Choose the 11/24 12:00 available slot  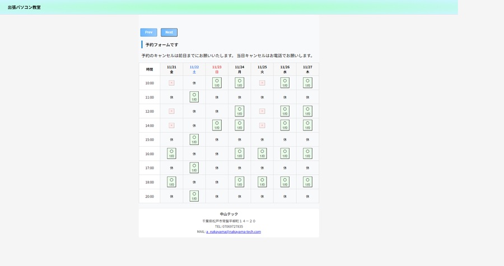[x=240, y=111]
